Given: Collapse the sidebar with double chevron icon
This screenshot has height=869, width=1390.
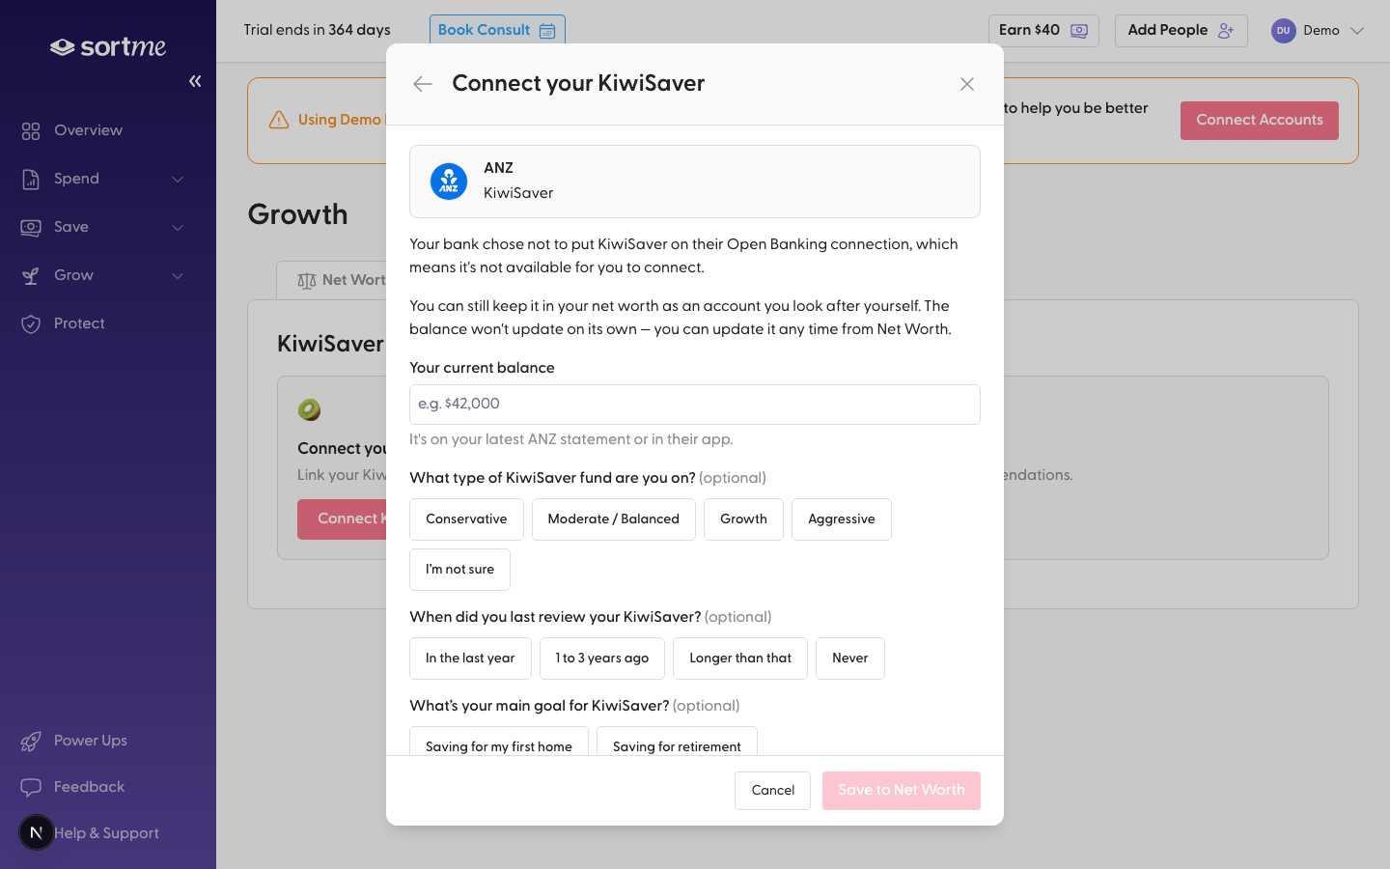Looking at the screenshot, I should tap(195, 81).
